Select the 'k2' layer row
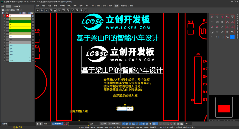239x129 pixels. click(20, 57)
